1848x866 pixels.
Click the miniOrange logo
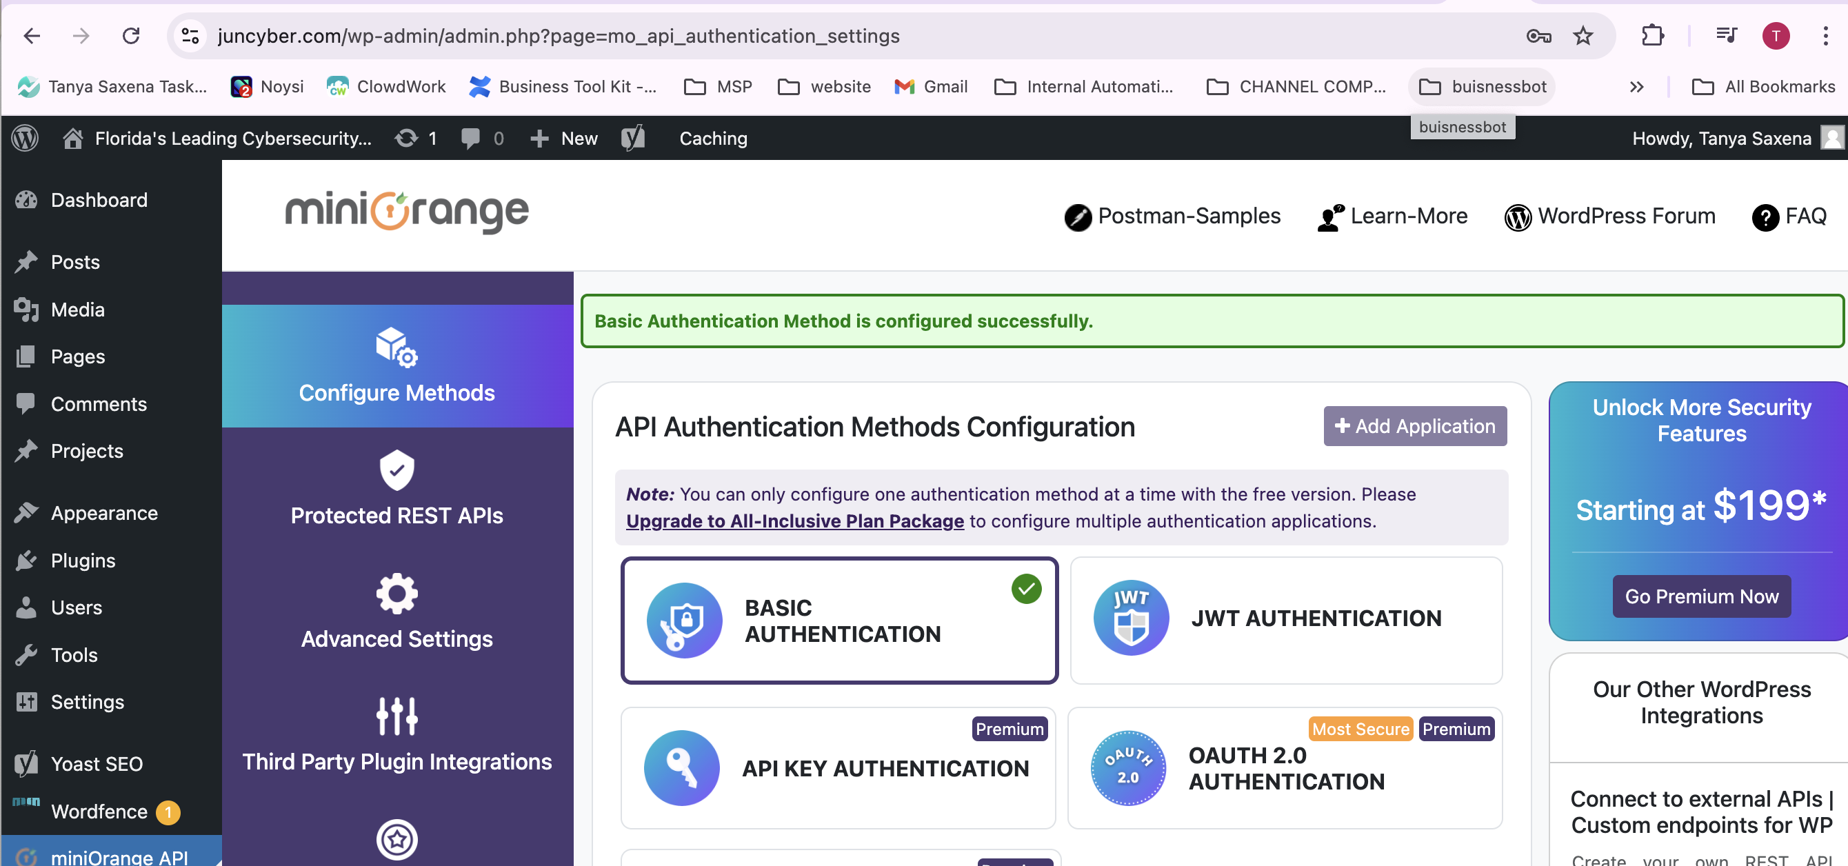tap(407, 212)
